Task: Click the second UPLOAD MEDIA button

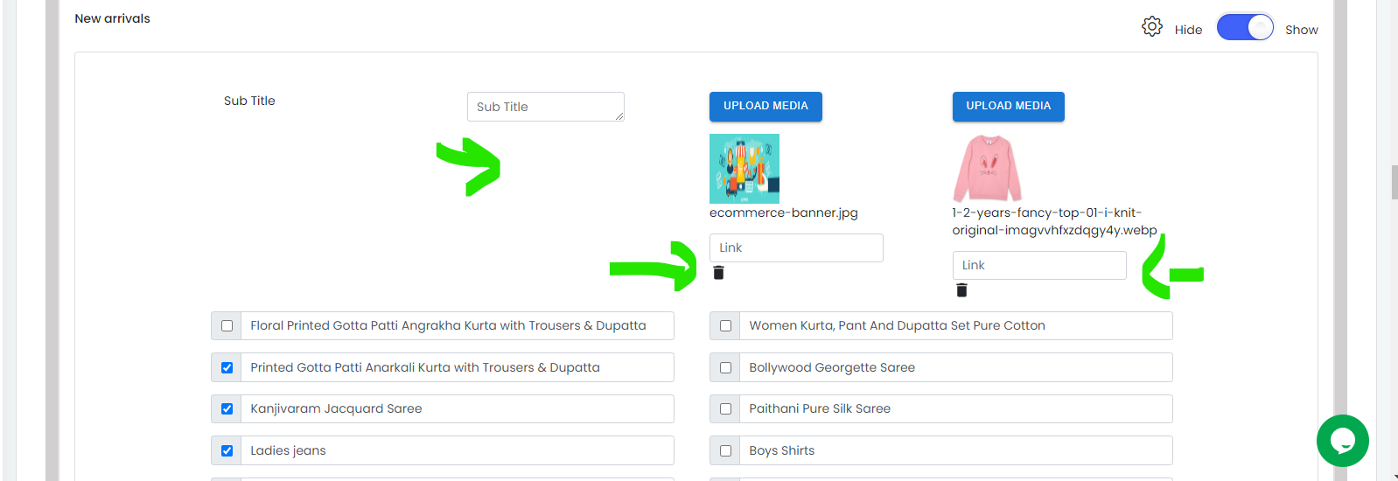Action: pos(1009,106)
